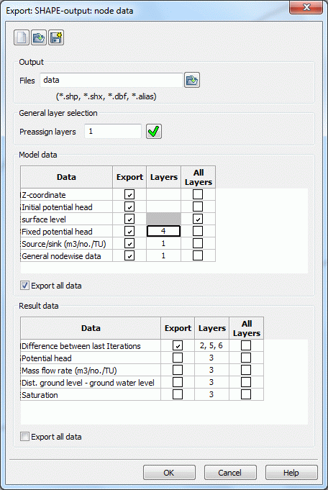Edit Layers cell showing 2, 5, 6
Viewport: 328px width, 490px height.
tap(211, 345)
